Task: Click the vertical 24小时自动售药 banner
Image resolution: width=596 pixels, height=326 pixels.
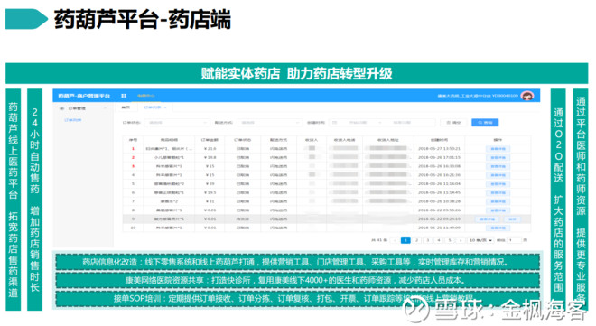Action: point(34,200)
